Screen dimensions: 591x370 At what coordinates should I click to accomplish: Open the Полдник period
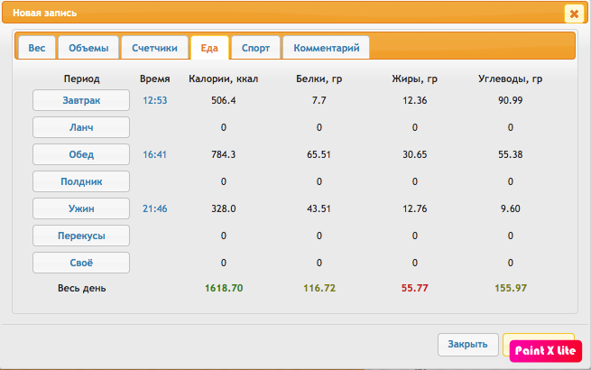(81, 181)
